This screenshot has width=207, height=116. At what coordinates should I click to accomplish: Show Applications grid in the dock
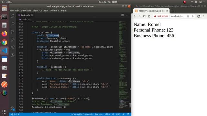(x=4, y=112)
